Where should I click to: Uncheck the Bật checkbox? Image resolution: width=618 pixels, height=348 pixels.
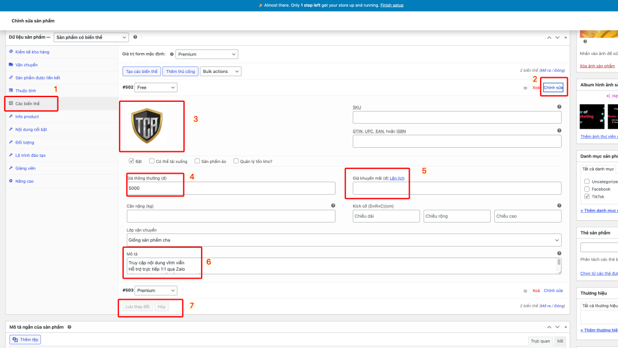(x=131, y=161)
